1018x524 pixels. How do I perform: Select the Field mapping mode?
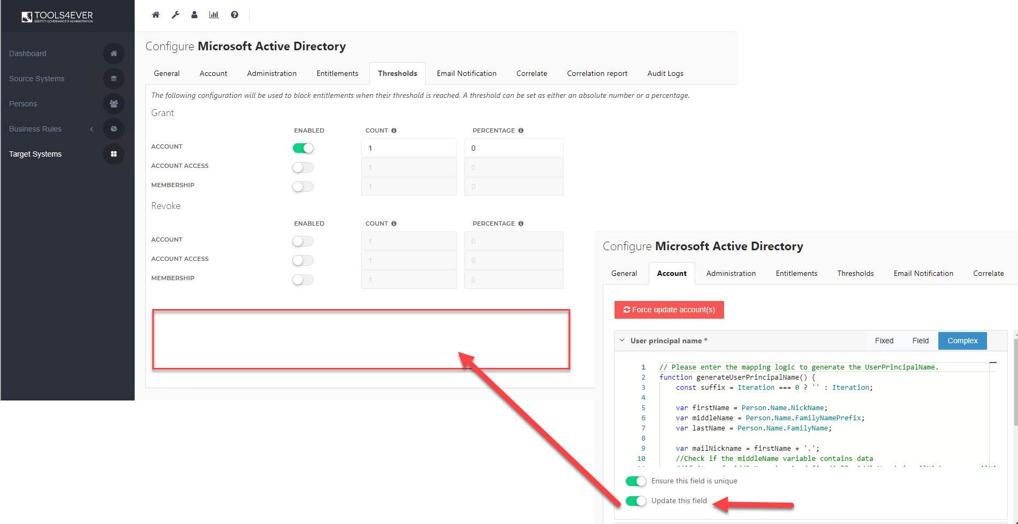point(920,341)
